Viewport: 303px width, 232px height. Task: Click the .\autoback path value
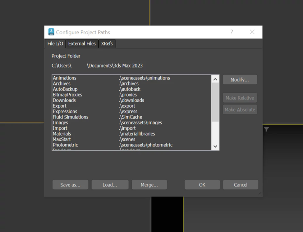coord(130,89)
